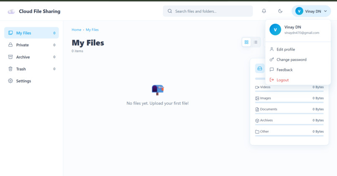
Task: Click the Videos storage progress bar
Action: pos(289,91)
